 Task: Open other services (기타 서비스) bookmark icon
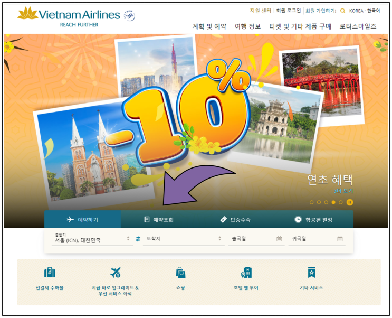[311, 273]
